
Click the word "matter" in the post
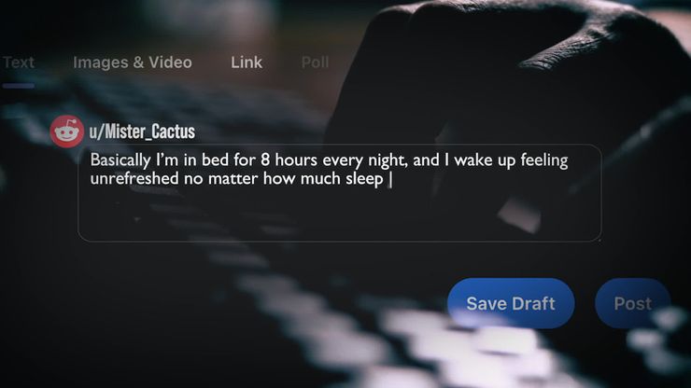[x=233, y=178]
